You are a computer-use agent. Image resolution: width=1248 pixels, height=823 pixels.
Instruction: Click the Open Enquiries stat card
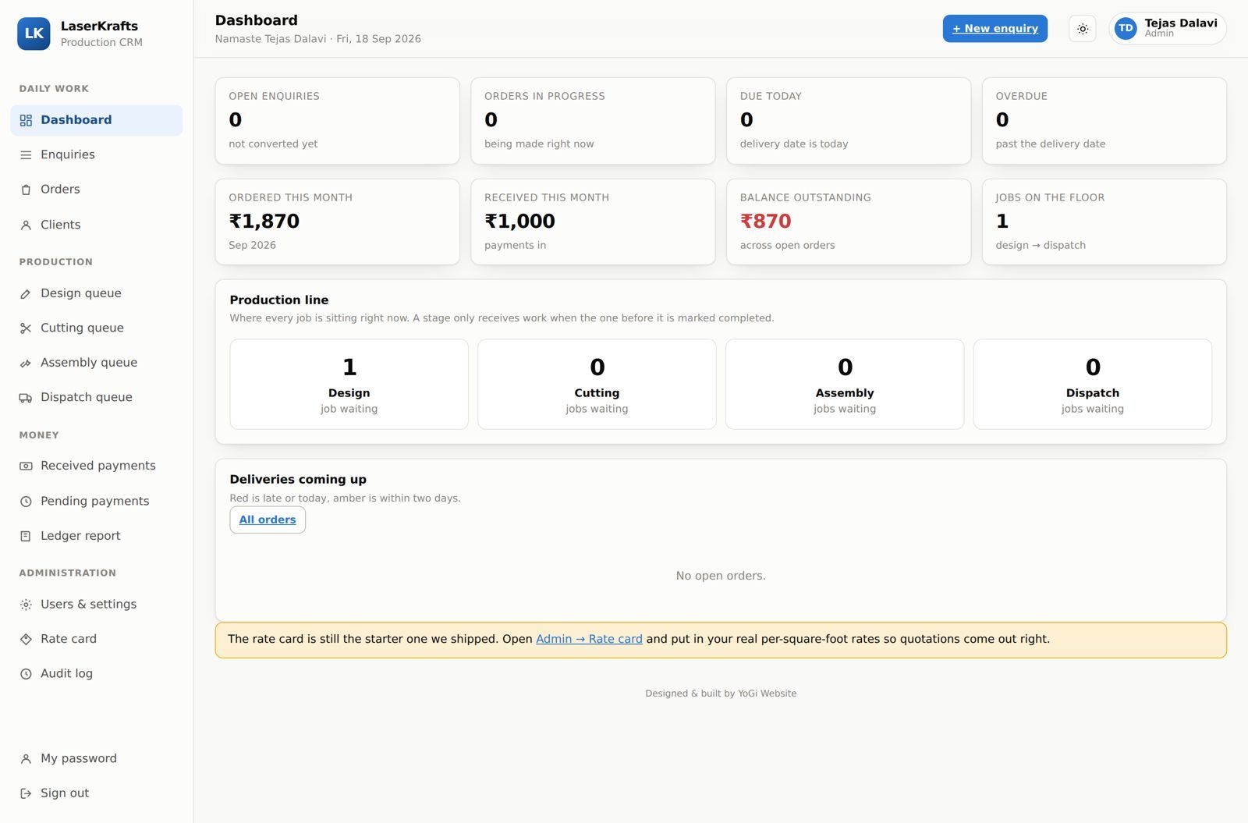pos(338,121)
